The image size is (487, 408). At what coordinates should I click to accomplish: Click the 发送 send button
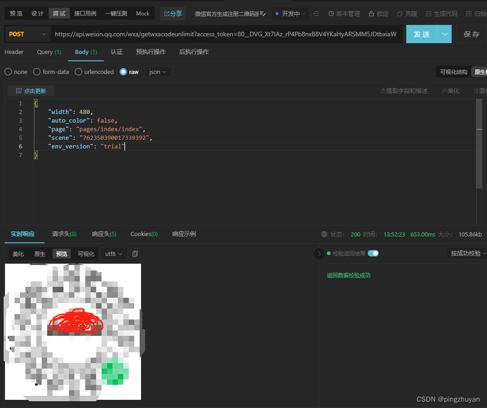pos(421,34)
